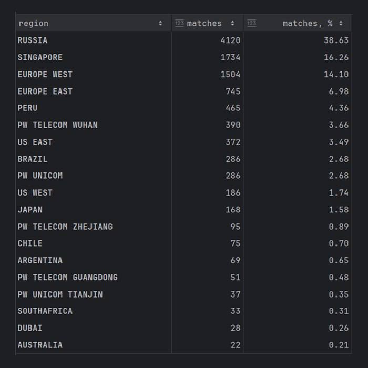This screenshot has height=368, width=368.
Task: Select the RUSSIA region cell
Action: 33,40
